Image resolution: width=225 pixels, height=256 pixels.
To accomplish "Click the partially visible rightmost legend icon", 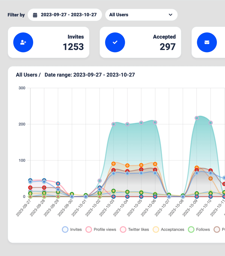I will tap(216, 229).
